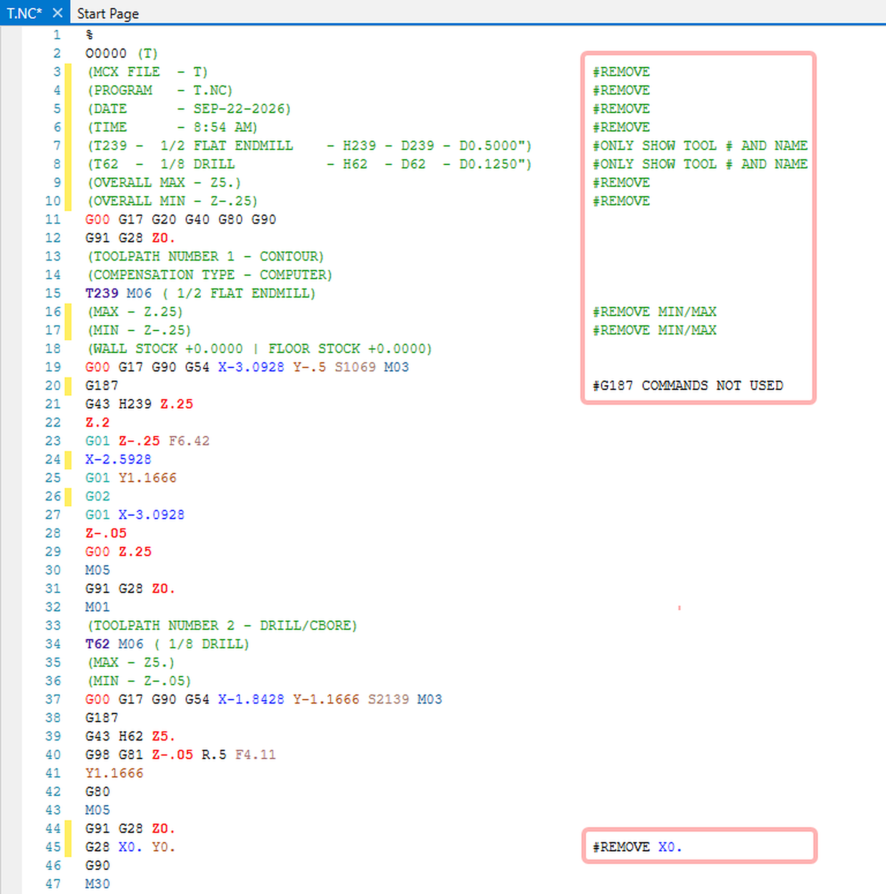Click the line with S1069 M03
The width and height of the screenshot is (886, 894).
247,367
